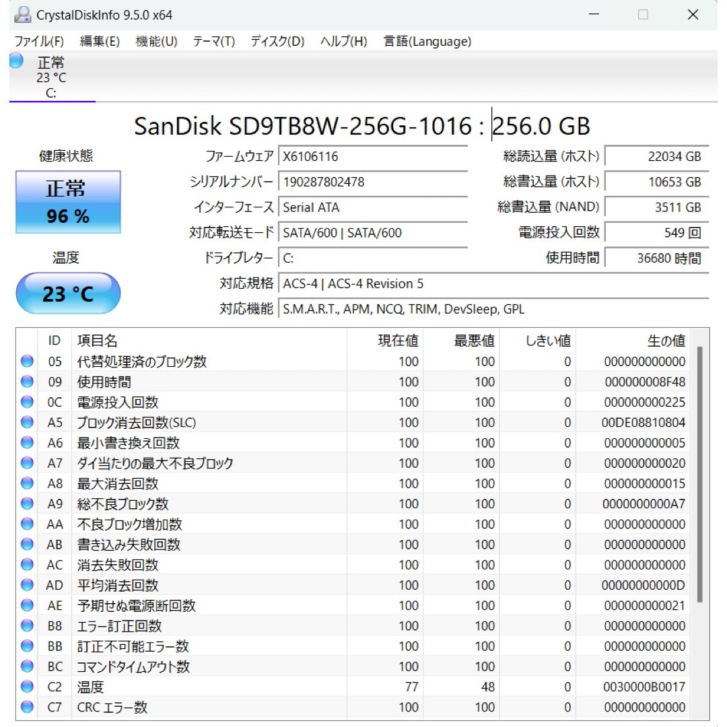Click the 最悪値 column header

(x=461, y=341)
